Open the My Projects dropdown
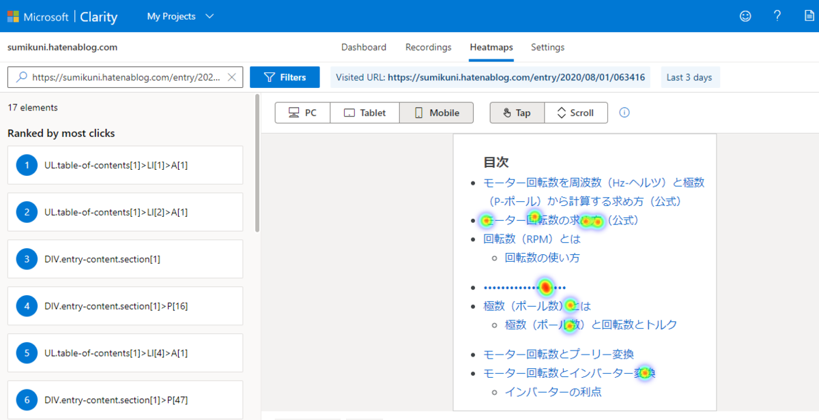 [x=179, y=15]
